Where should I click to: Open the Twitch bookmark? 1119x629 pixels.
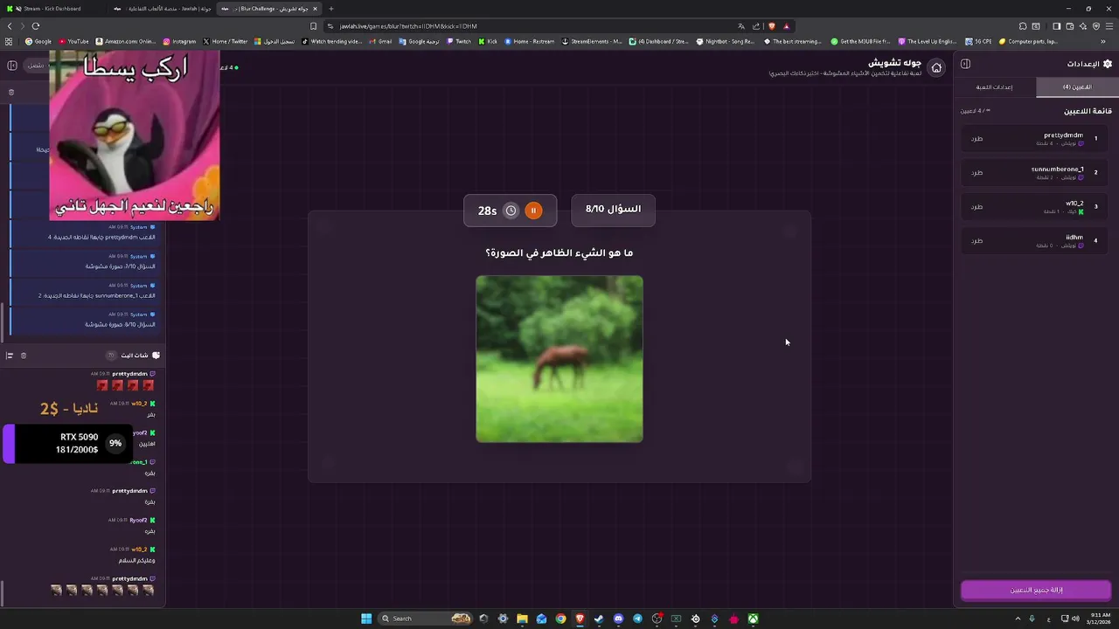tap(459, 41)
